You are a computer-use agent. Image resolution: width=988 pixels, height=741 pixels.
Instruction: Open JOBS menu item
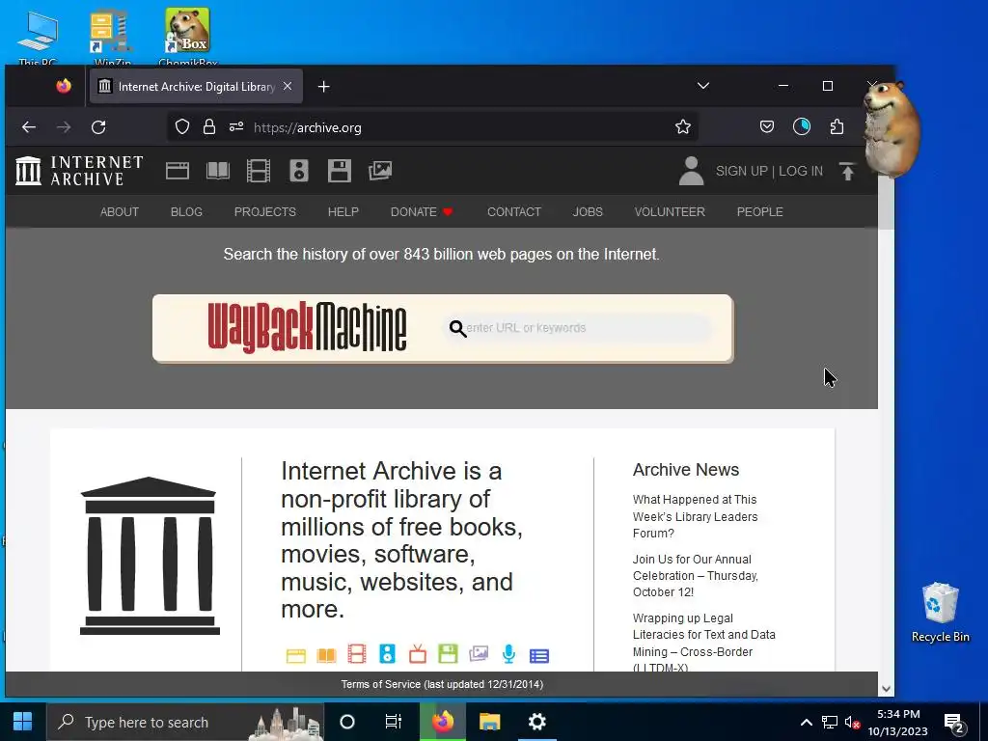(588, 211)
